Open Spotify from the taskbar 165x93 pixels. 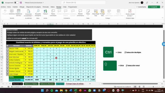[x=52, y=90]
